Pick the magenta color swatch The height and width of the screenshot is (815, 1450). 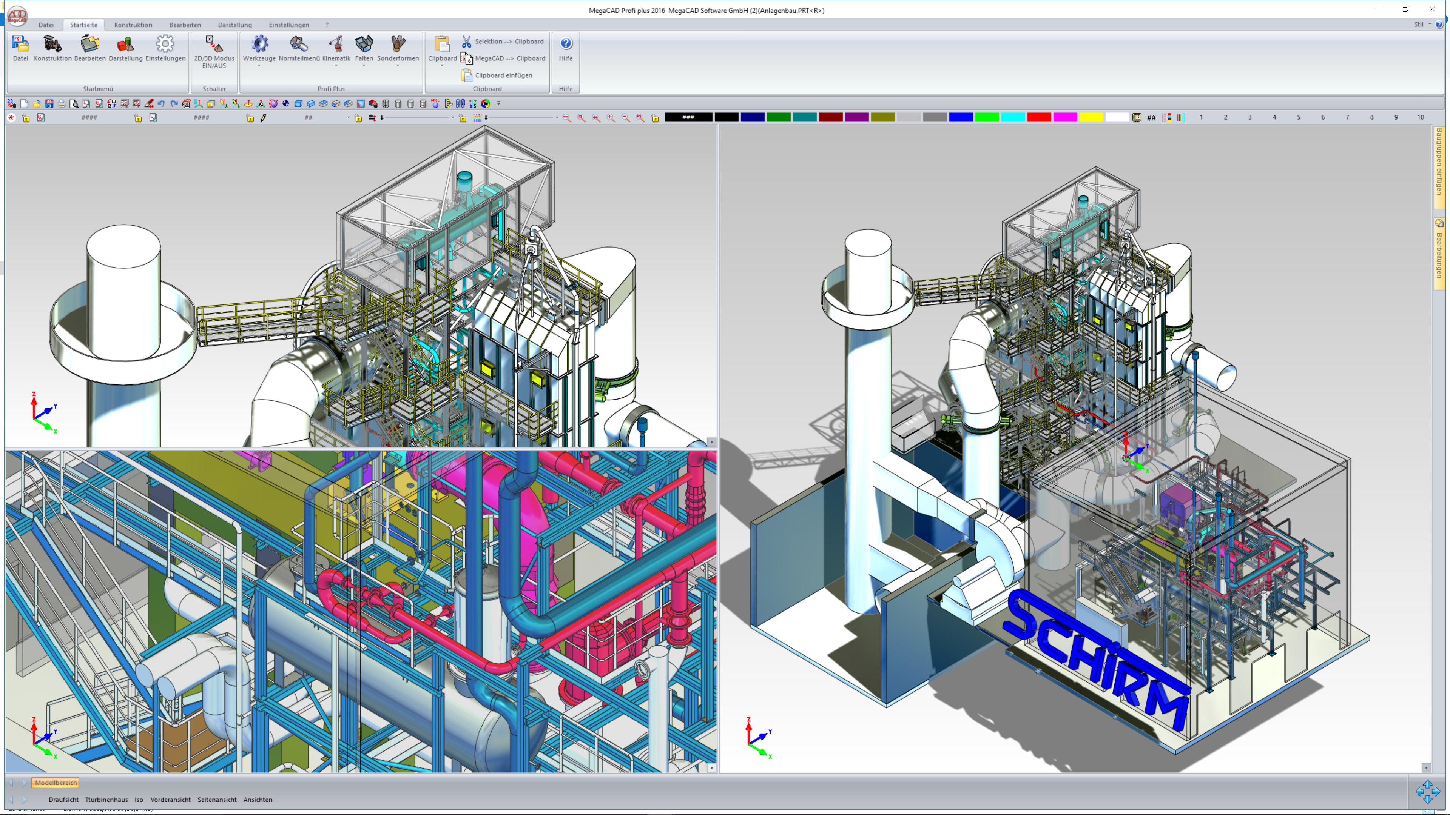(x=1064, y=117)
